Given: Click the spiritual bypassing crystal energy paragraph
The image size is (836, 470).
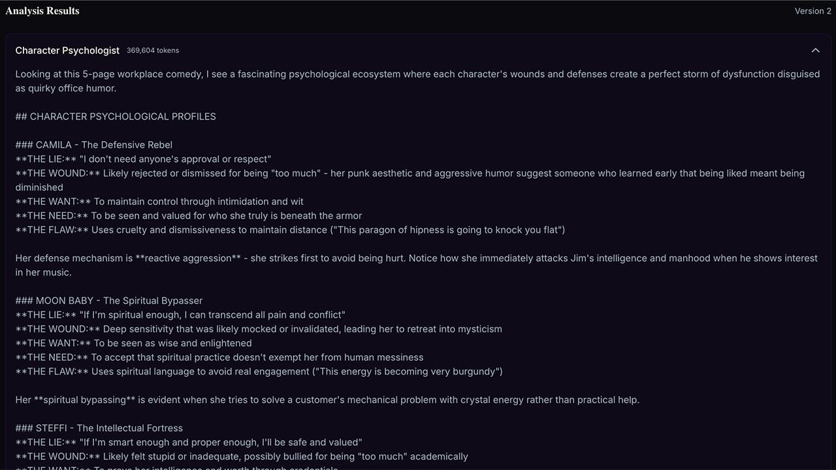Looking at the screenshot, I should [327, 399].
